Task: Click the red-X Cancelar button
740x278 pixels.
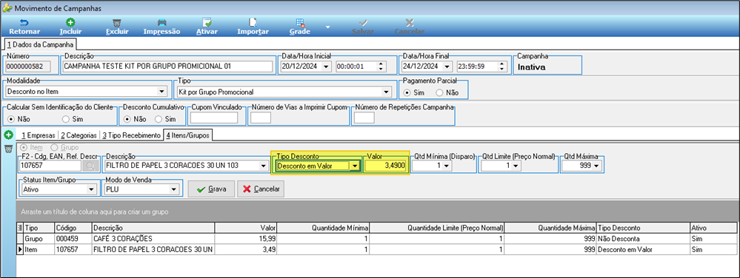Action: click(261, 189)
